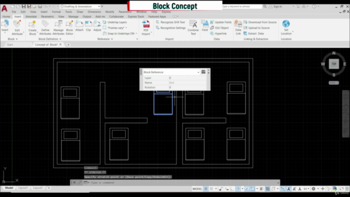
Task: Choose Combine Text tool
Action: (193, 28)
